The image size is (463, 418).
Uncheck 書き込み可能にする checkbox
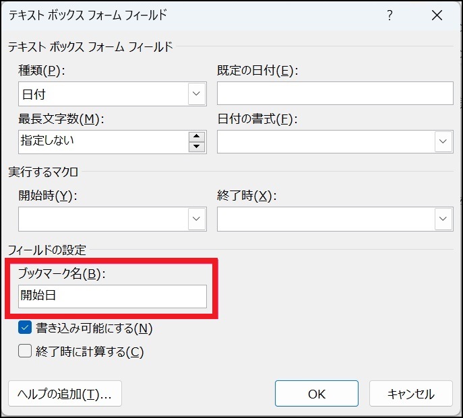(x=25, y=328)
